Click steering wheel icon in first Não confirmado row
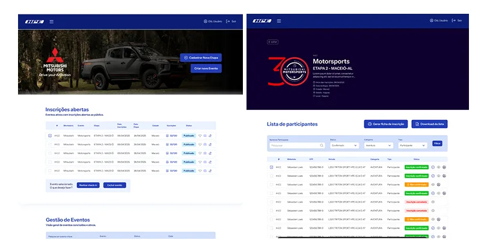The width and height of the screenshot is (493, 252). click(439, 185)
